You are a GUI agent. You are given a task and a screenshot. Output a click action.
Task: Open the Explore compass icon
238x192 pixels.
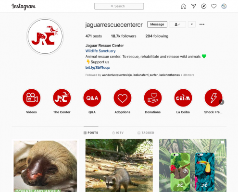click(x=204, y=6)
